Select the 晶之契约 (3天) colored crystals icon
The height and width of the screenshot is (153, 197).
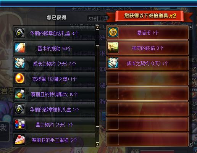[20, 124]
